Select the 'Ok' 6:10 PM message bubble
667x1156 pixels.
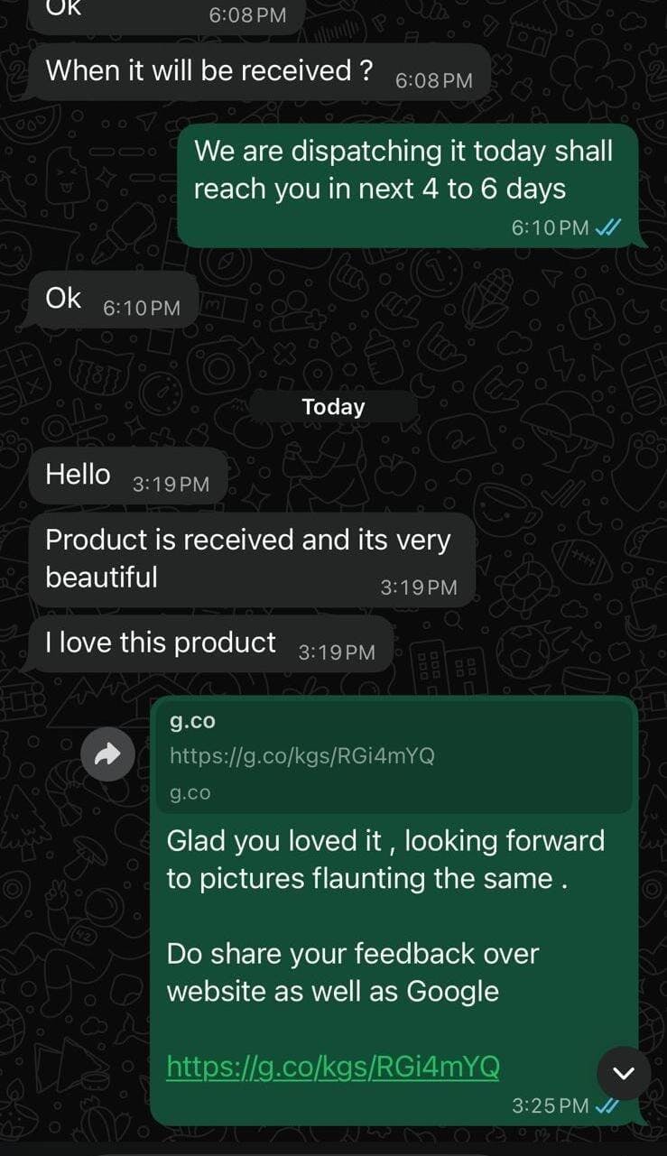[113, 300]
